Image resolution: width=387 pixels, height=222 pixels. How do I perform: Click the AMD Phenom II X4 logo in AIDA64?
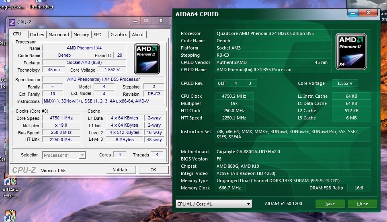[x=351, y=51]
